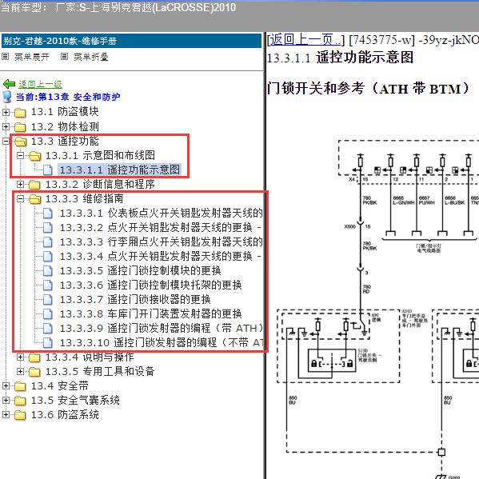Click folder icon of 13.1 防盗模块

coord(20,113)
